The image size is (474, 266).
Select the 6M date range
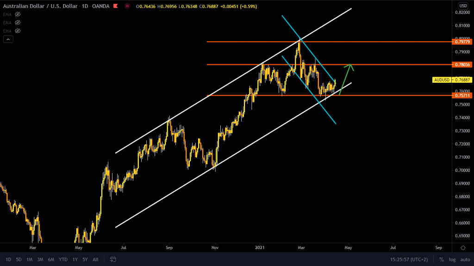pos(51,260)
